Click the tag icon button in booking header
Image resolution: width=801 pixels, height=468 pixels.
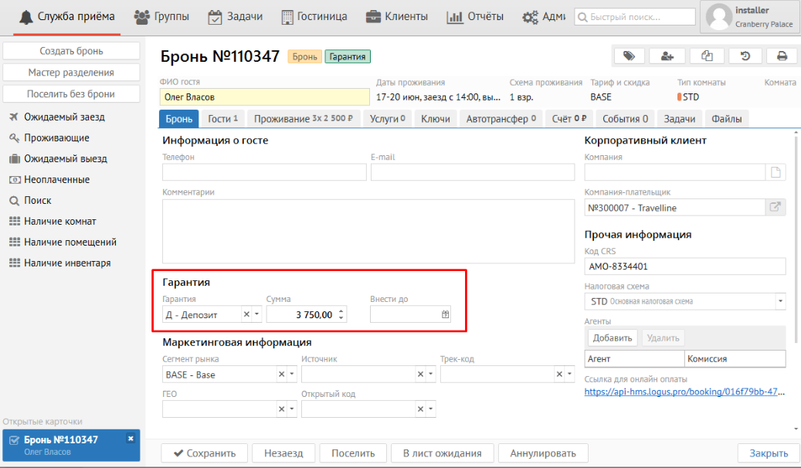[629, 56]
